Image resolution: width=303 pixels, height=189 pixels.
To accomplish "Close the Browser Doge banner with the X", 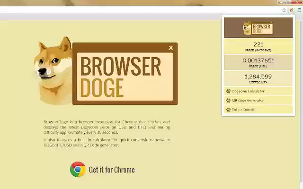I will [171, 48].
